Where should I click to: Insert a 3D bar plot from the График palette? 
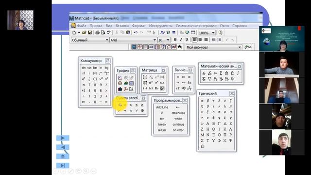(120, 89)
